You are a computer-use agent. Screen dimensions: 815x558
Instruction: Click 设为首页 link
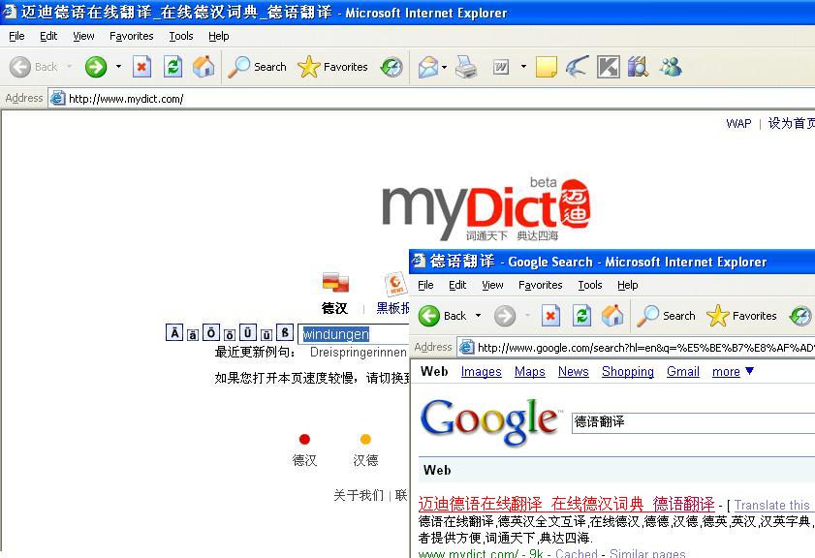791,124
